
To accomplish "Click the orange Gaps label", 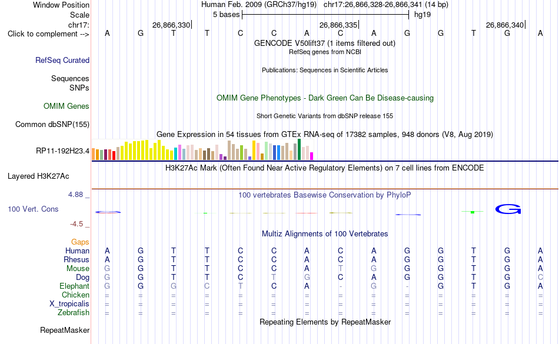I will 80,242.
